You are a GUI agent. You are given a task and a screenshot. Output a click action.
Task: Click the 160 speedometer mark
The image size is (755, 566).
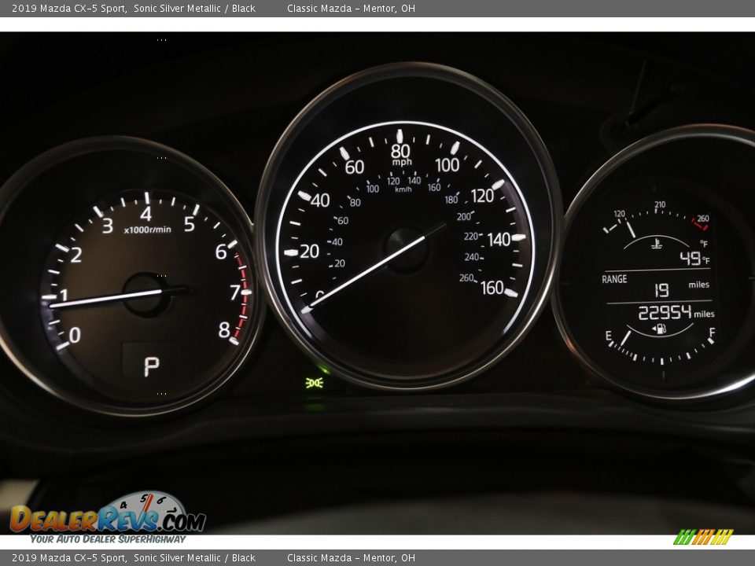pyautogui.click(x=492, y=289)
